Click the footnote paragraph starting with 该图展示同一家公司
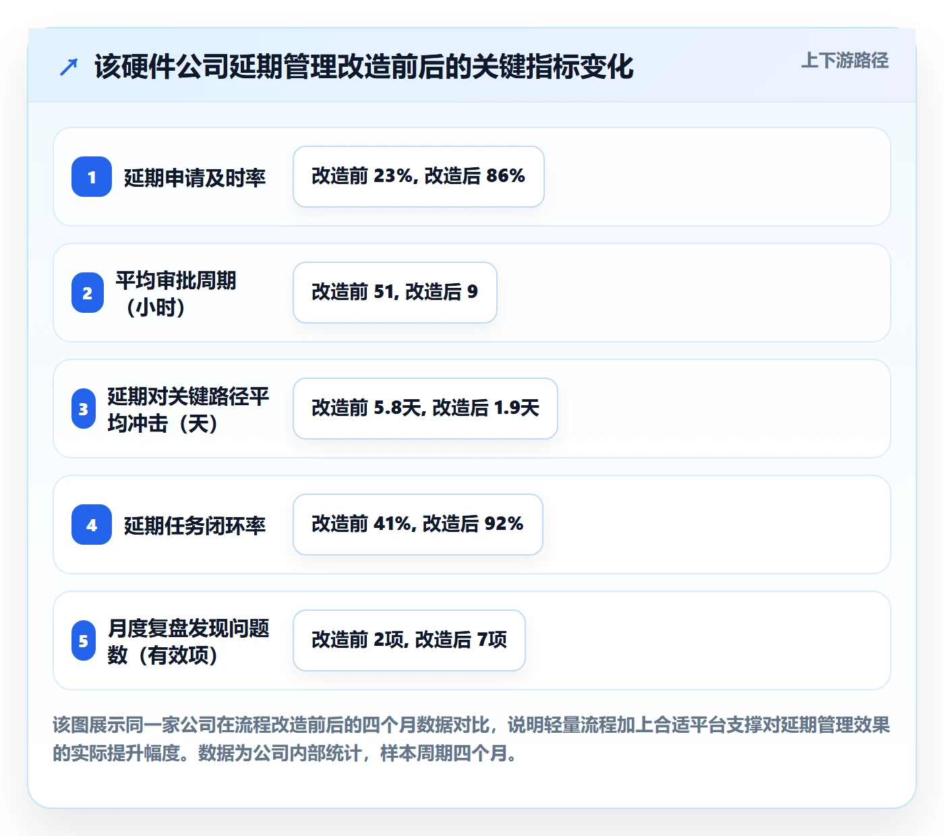The height and width of the screenshot is (836, 944). point(471,739)
